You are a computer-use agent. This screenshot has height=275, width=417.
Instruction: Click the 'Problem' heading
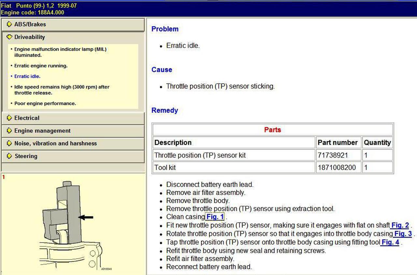pyautogui.click(x=165, y=29)
